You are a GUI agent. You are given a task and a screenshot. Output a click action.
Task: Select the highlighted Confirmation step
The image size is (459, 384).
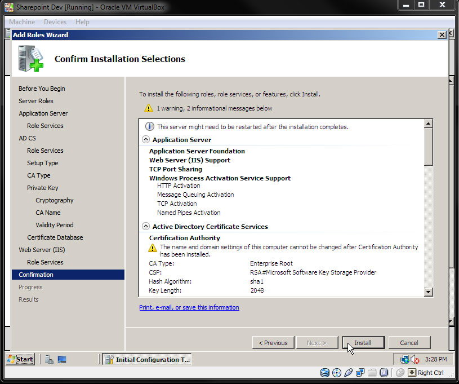pos(68,275)
